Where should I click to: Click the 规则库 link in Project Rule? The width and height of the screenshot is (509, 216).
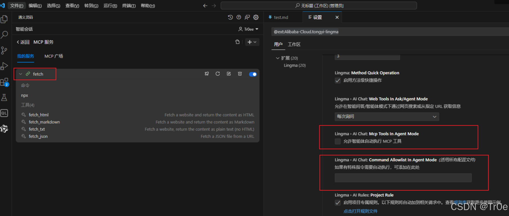(x=460, y=202)
